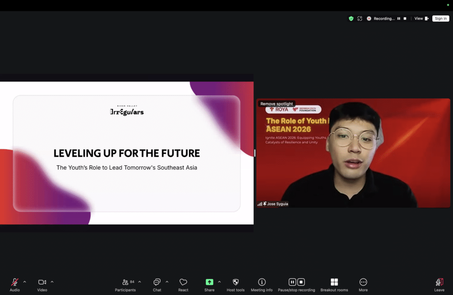Click the green encryption shield icon
Image resolution: width=453 pixels, height=295 pixels.
(351, 19)
